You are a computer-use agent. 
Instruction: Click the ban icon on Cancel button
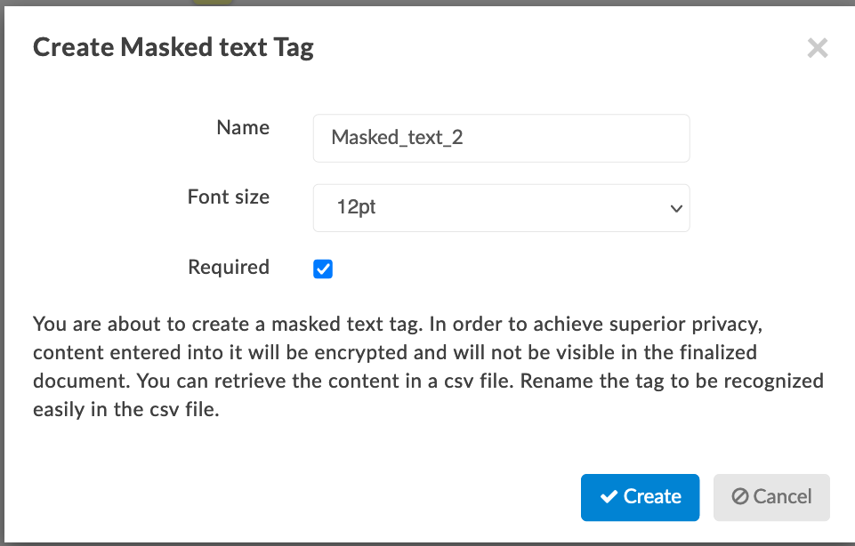740,496
